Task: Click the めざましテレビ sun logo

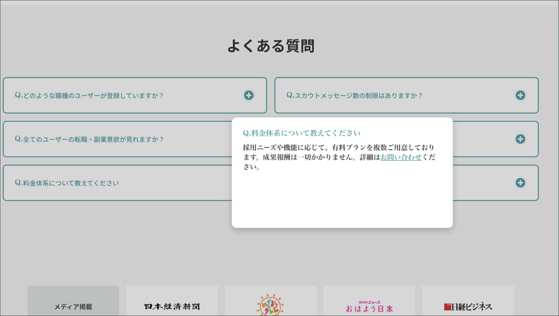Action: [x=270, y=305]
